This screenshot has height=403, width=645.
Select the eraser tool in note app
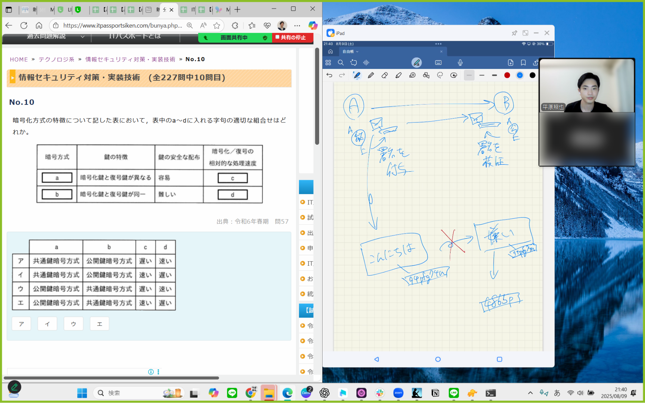[x=384, y=75]
